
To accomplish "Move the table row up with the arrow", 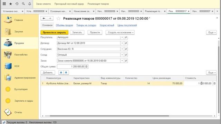I will pyautogui.click(x=61, y=73).
